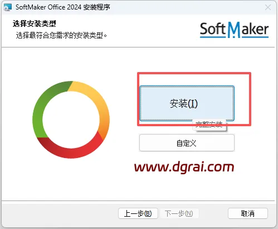Screen dimensions: 278x229
Task: Click the installer icon in the title bar
Action: pyautogui.click(x=8, y=7)
